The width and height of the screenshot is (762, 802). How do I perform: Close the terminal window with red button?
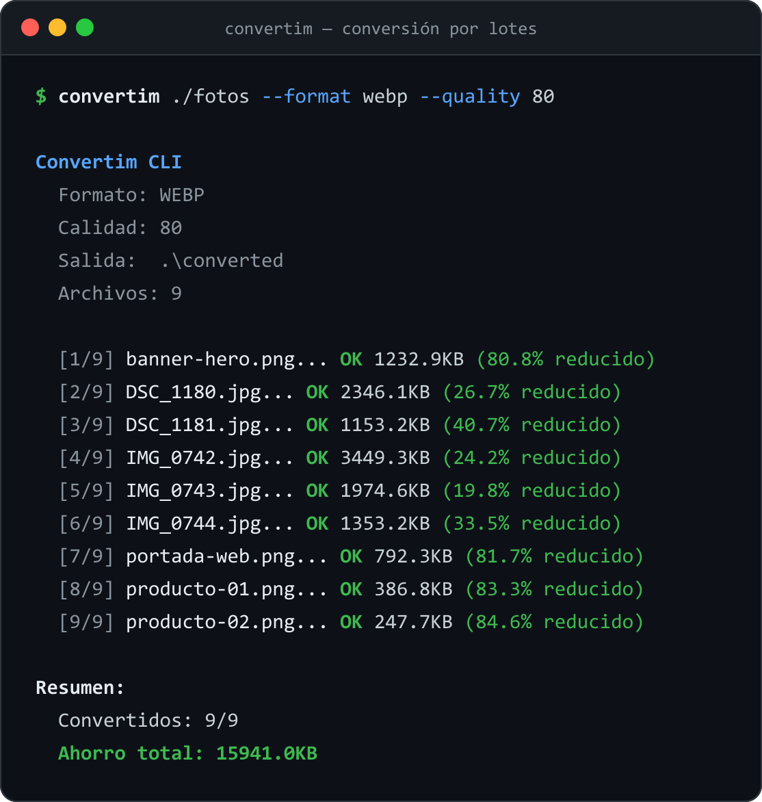[x=30, y=27]
